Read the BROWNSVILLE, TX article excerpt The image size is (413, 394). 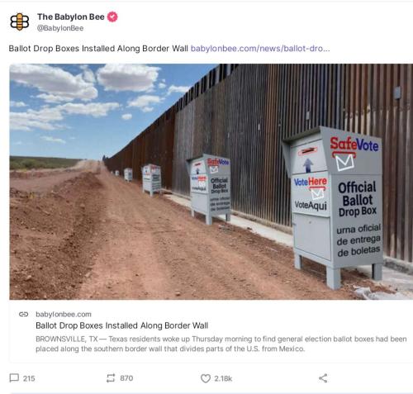[221, 344]
